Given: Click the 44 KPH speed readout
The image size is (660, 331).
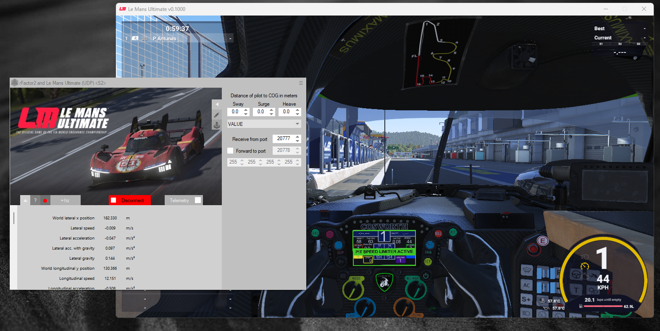Looking at the screenshot, I should (x=603, y=281).
